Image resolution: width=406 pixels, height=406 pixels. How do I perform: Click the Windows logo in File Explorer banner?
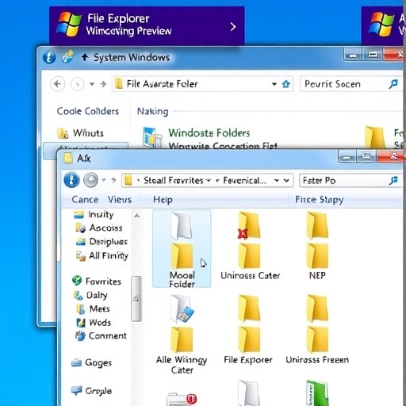(68, 24)
